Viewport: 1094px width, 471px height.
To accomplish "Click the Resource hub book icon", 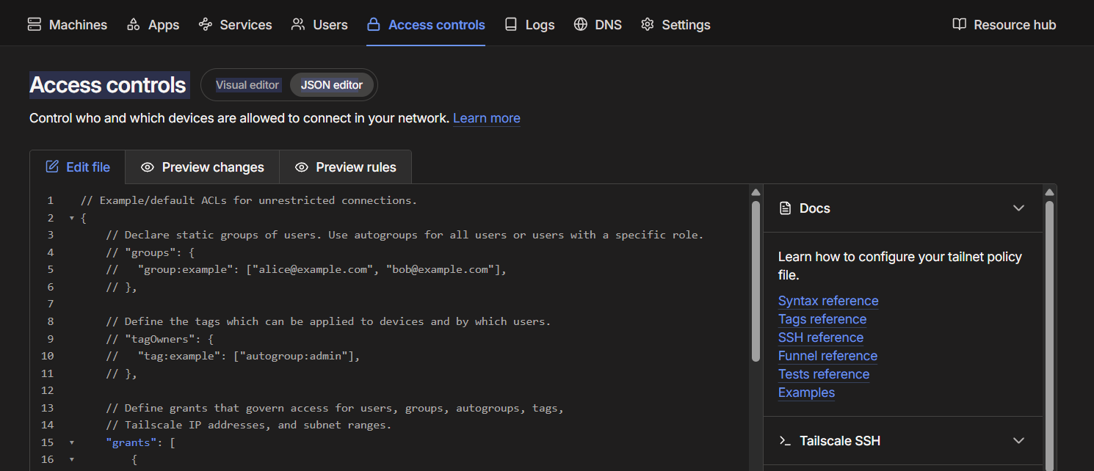I will point(959,24).
